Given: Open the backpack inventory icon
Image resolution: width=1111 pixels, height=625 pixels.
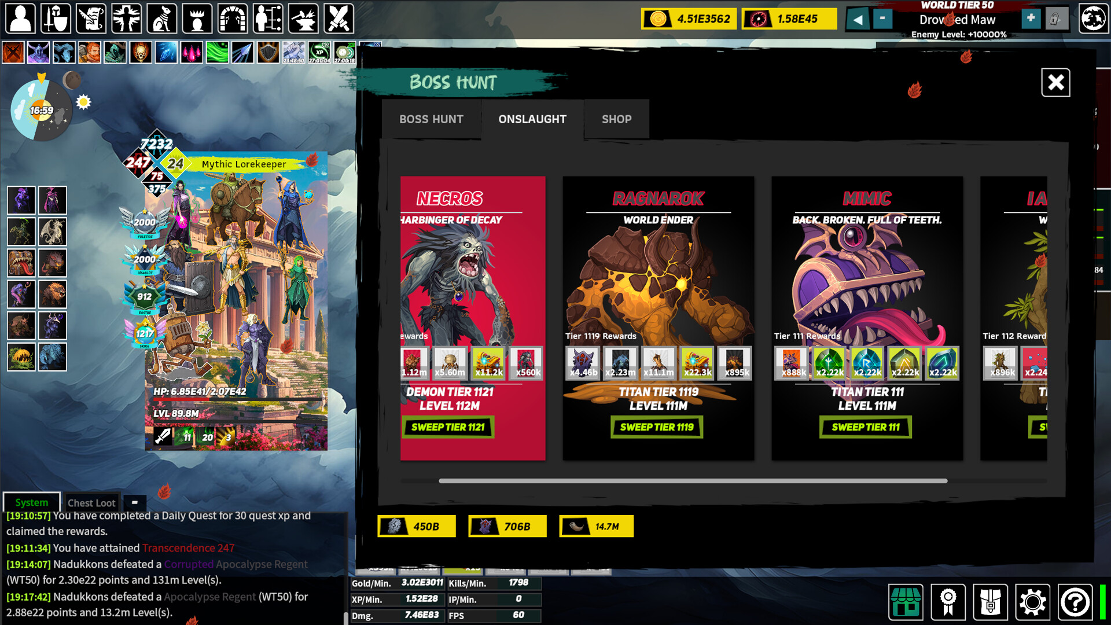Looking at the screenshot, I should [x=991, y=602].
